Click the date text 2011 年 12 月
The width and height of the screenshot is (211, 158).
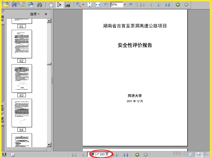click(x=135, y=101)
